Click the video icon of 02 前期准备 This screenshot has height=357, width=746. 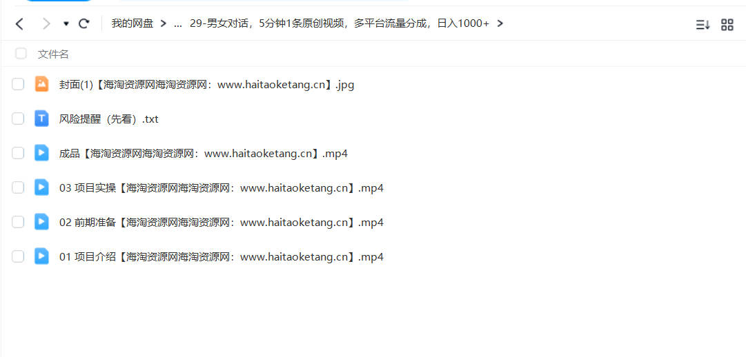point(42,221)
